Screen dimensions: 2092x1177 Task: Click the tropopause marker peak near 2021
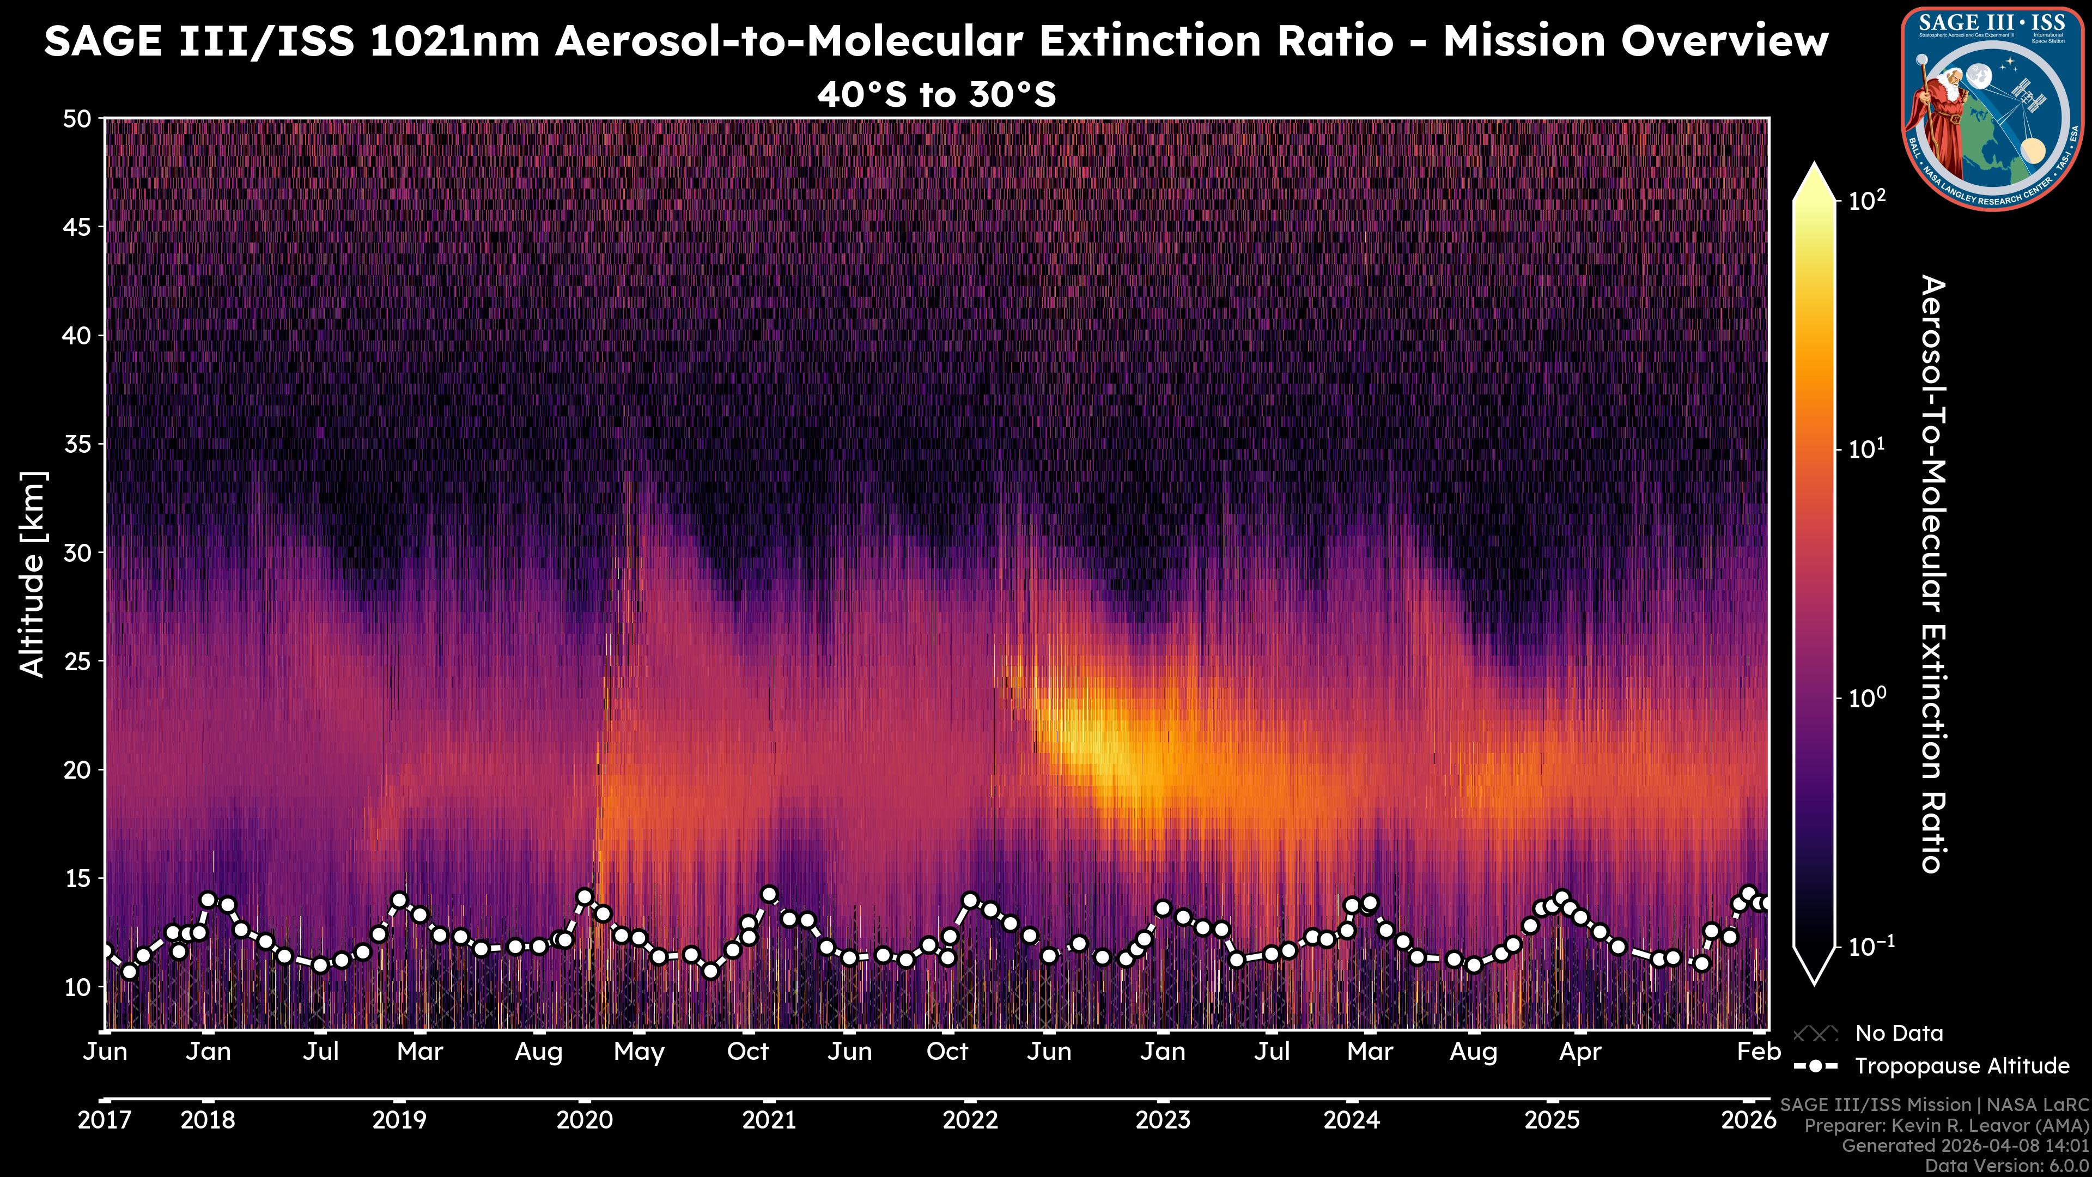(x=769, y=894)
